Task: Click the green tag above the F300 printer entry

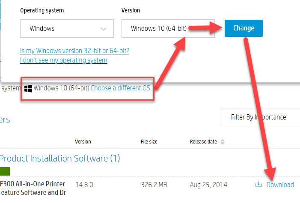Action: 5,171
